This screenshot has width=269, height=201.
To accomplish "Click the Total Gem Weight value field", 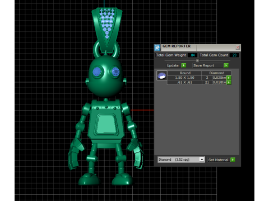I will coord(193,55).
